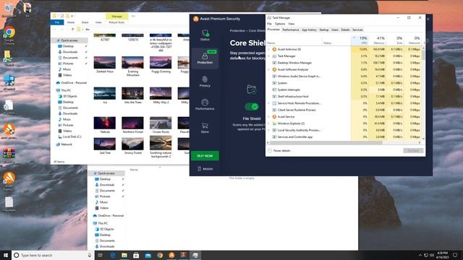Image resolution: width=463 pixels, height=260 pixels.
Task: Select Local Disk (C:) in upper Explorer
Action: [x=69, y=136]
